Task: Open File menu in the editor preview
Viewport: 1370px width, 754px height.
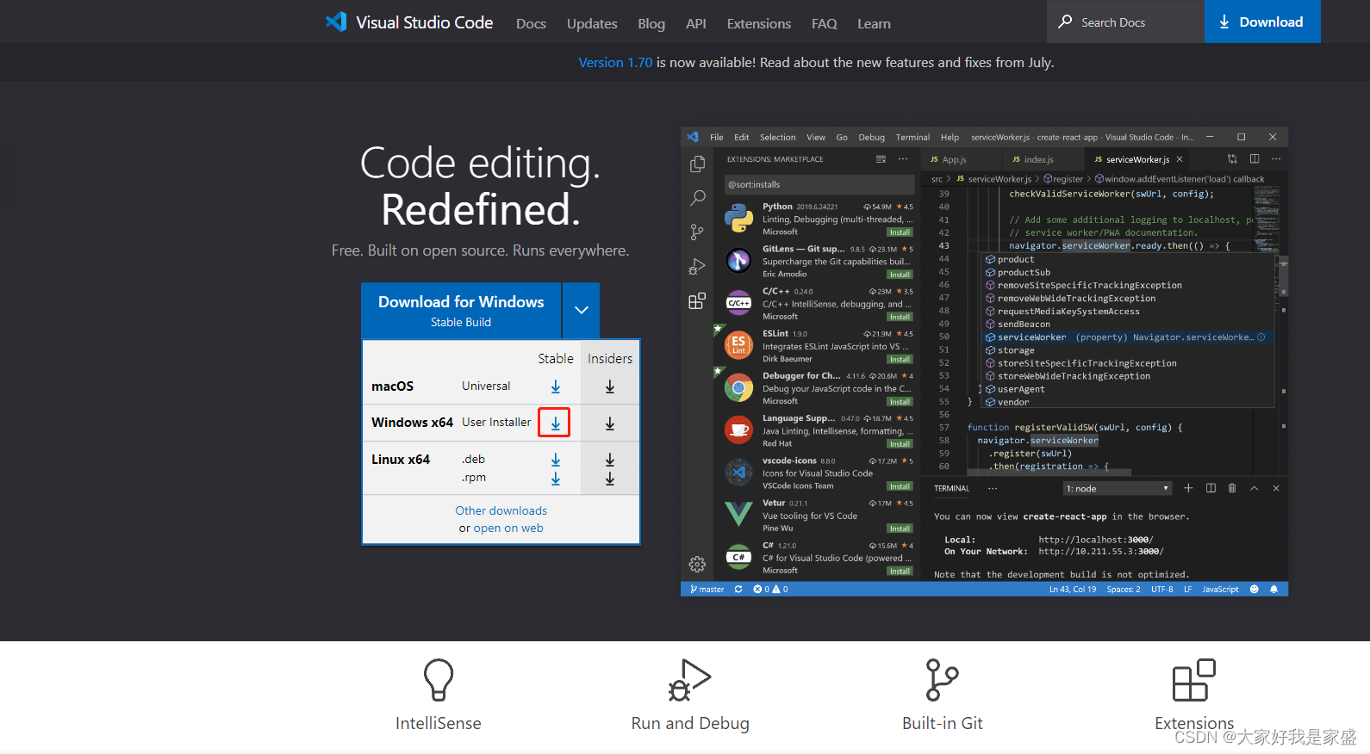Action: click(716, 137)
